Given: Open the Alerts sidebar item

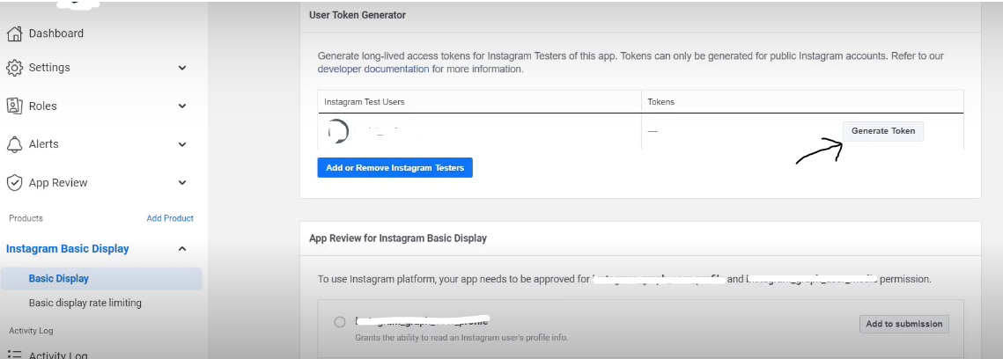Looking at the screenshot, I should [x=43, y=144].
